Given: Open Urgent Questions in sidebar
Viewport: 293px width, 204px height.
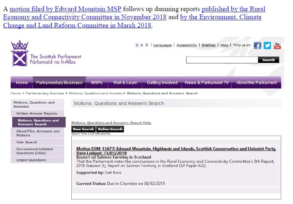Looking at the screenshot, I should [x=37, y=160].
